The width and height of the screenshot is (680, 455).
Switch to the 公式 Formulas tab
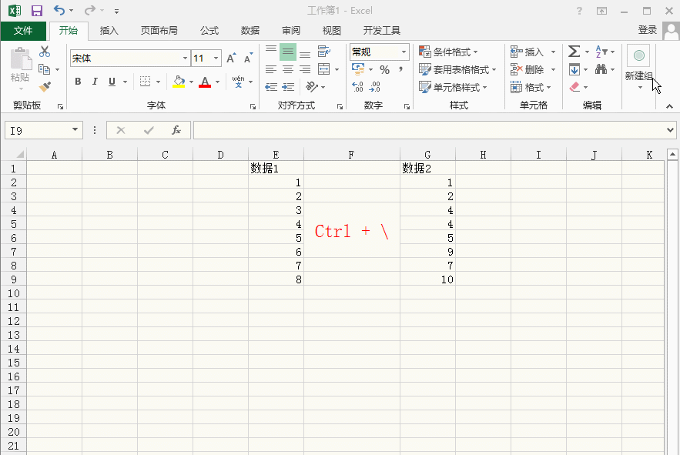tap(209, 30)
